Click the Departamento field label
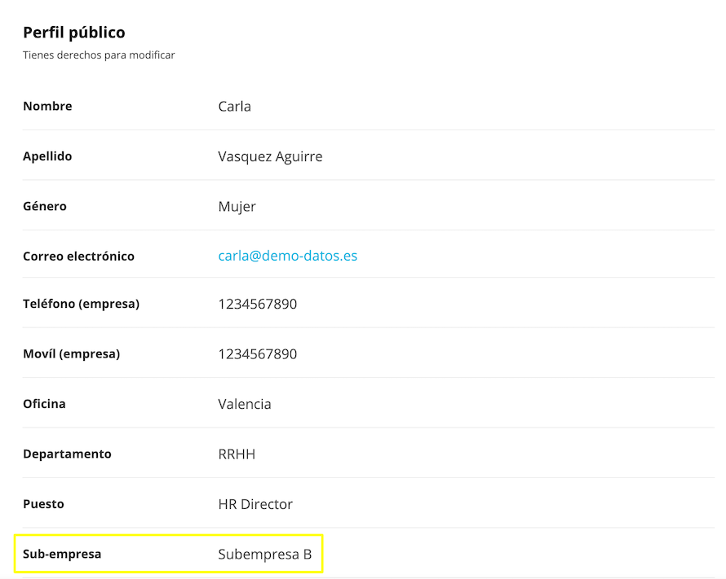The image size is (726, 579). (x=67, y=454)
